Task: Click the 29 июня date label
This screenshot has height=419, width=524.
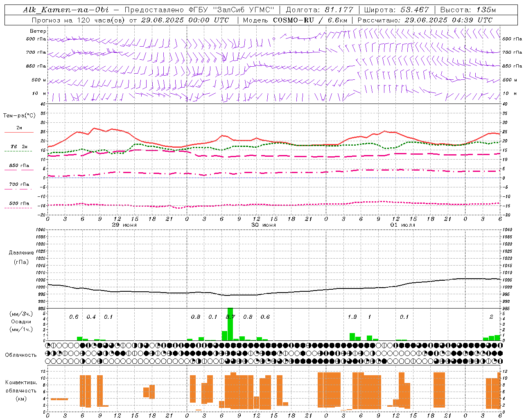Action: click(x=124, y=225)
